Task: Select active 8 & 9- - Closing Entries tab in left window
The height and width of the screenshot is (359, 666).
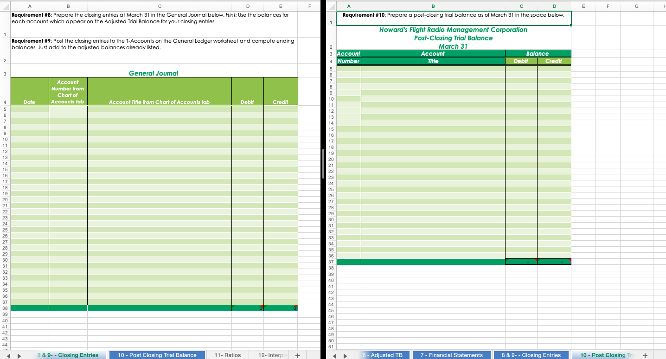Action: (68, 355)
